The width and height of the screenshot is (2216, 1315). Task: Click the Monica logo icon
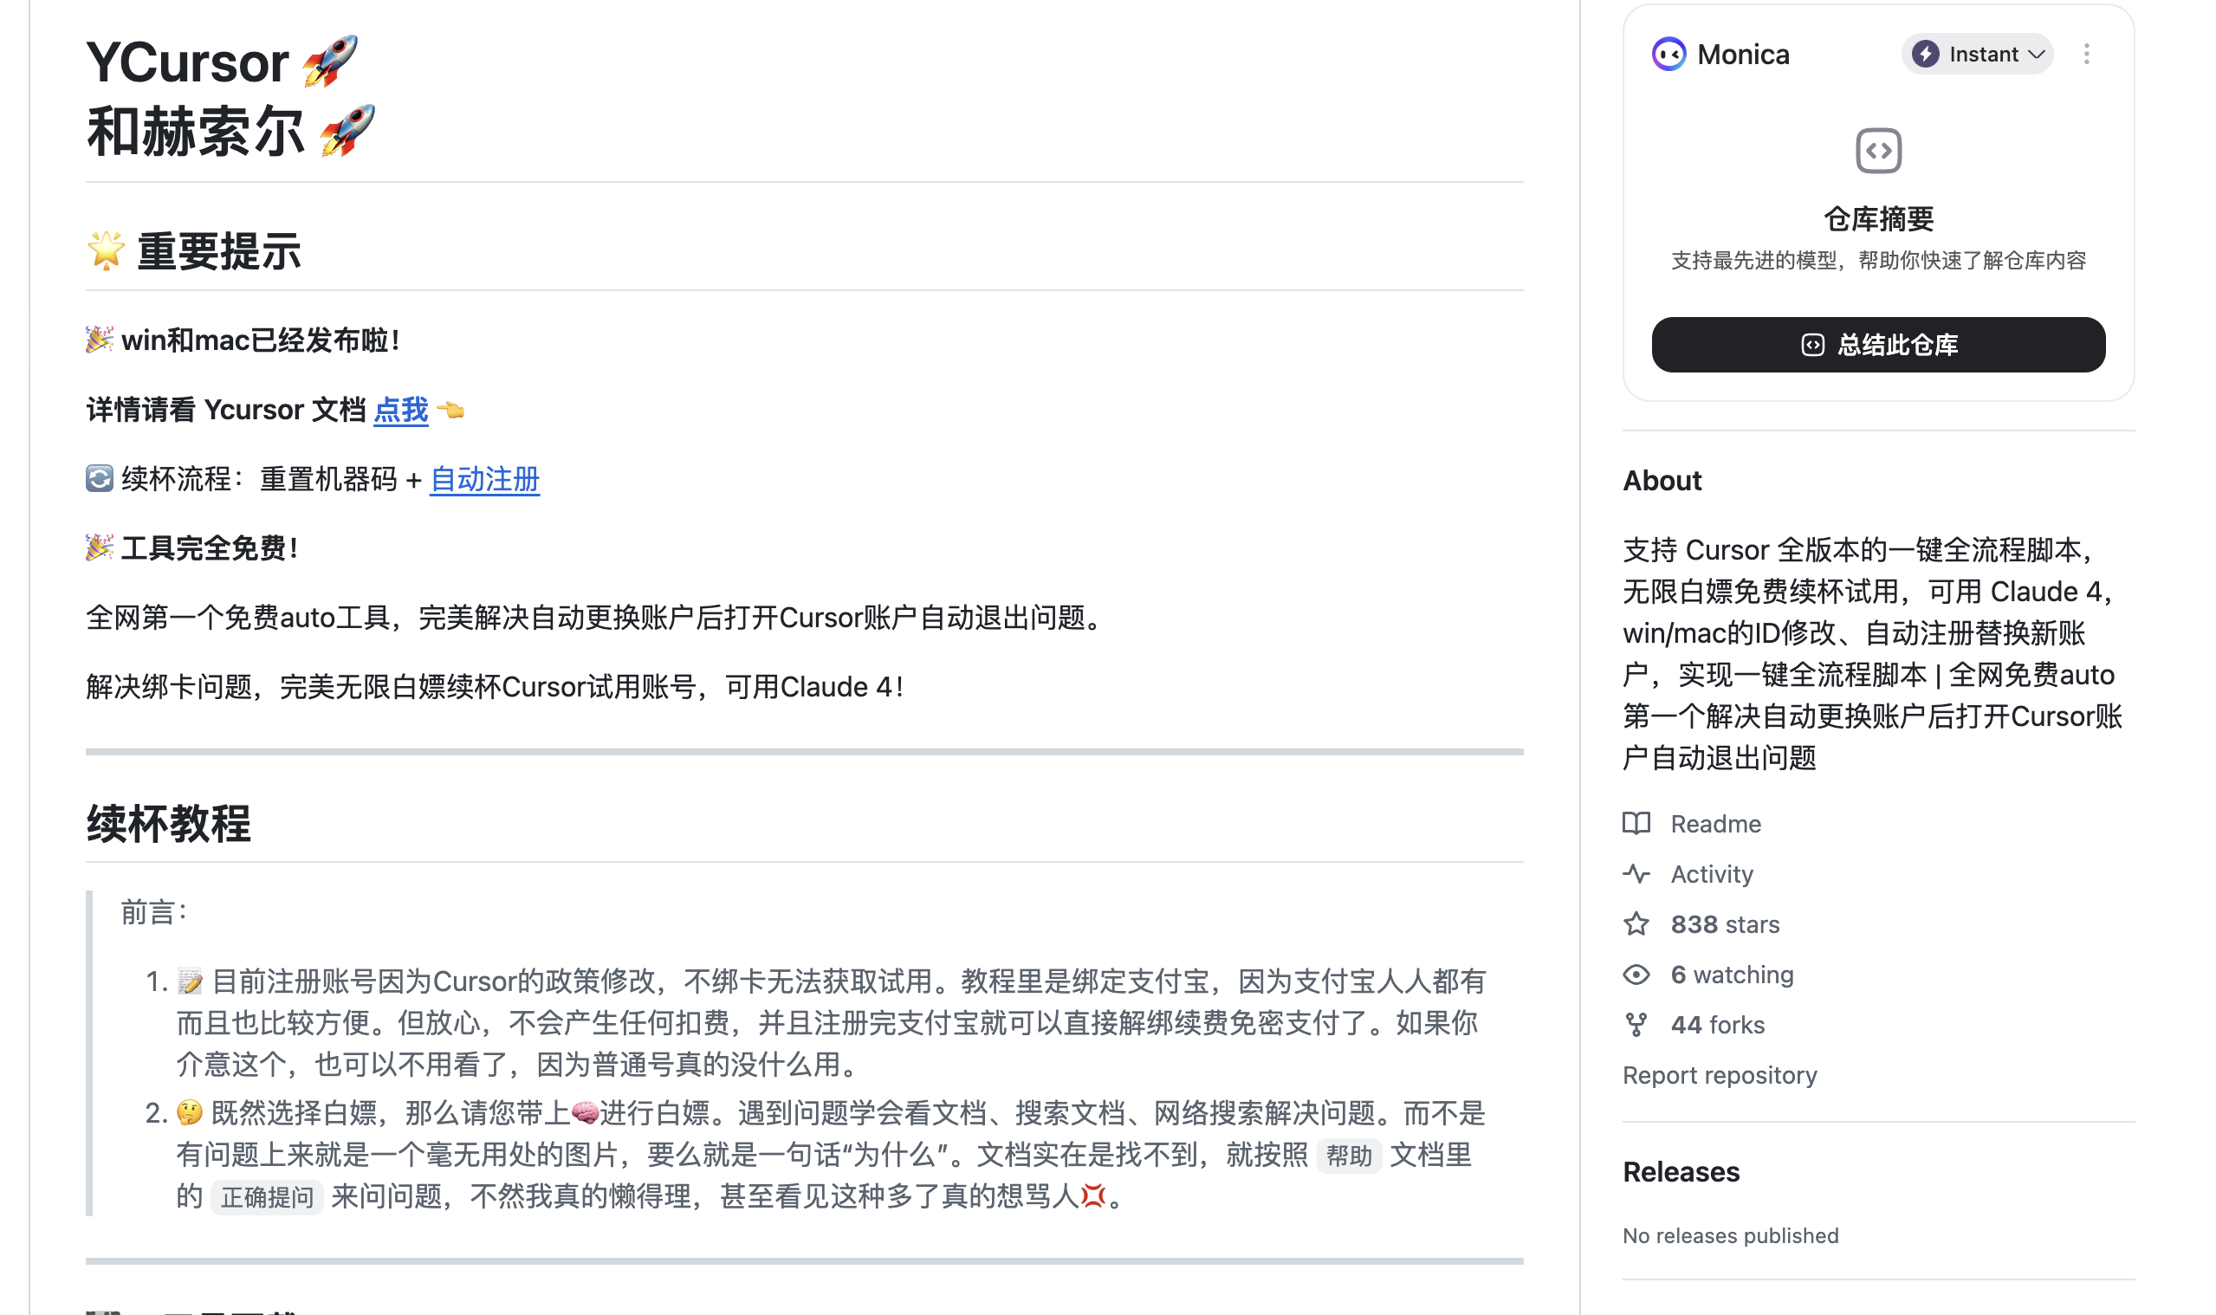[1668, 54]
